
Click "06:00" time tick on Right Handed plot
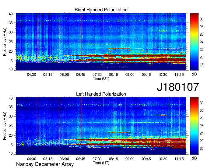pos(64,75)
